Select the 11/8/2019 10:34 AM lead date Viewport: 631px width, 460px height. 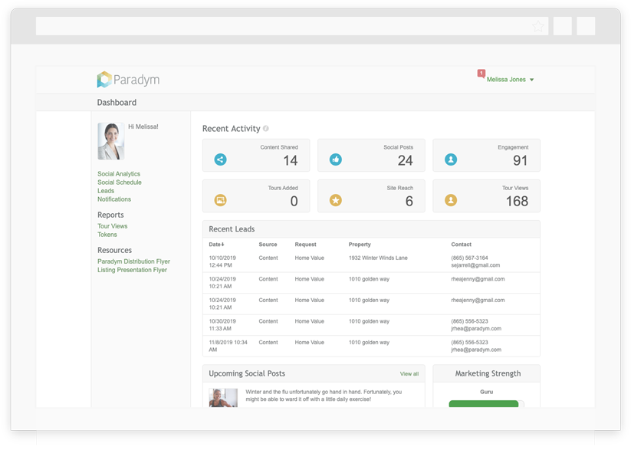[x=228, y=346]
